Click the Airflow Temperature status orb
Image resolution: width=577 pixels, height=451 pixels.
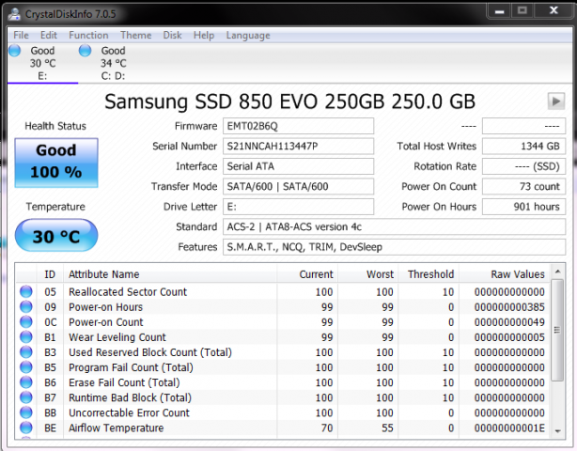[x=26, y=428]
